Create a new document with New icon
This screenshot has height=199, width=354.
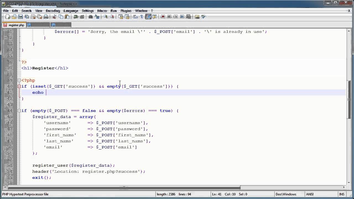(8, 17)
